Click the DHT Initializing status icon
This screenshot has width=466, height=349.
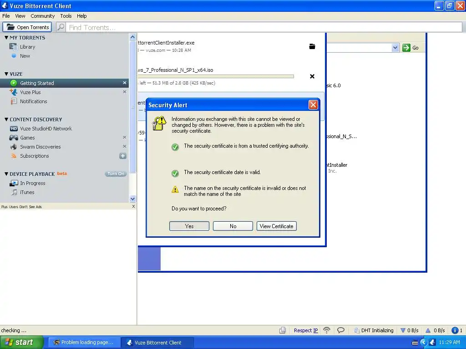357,330
